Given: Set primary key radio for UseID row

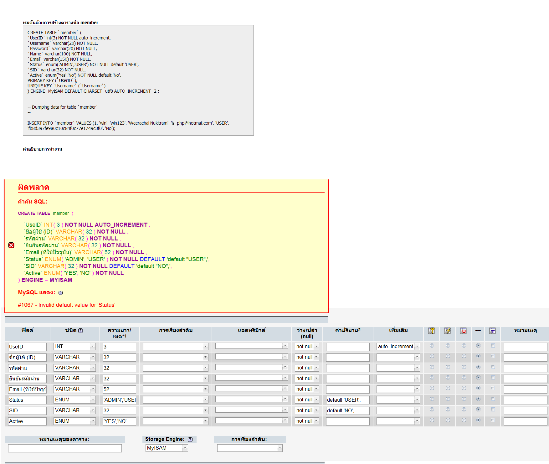Looking at the screenshot, I should 432,346.
